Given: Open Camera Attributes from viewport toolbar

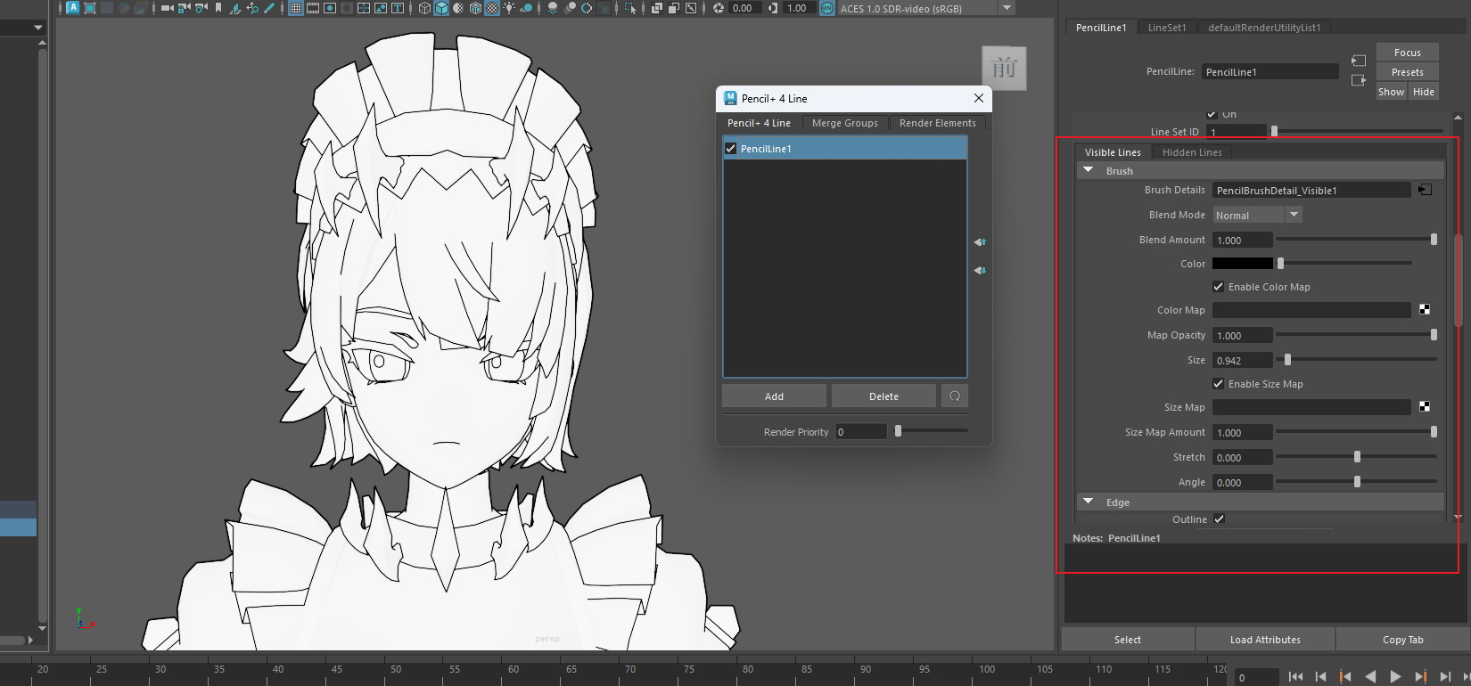Looking at the screenshot, I should pos(201,8).
